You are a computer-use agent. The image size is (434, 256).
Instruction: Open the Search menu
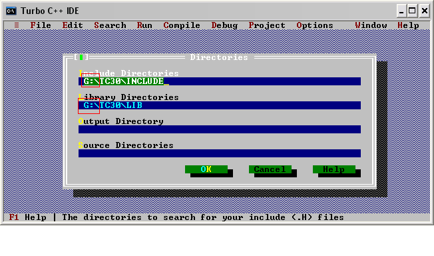[x=110, y=25]
